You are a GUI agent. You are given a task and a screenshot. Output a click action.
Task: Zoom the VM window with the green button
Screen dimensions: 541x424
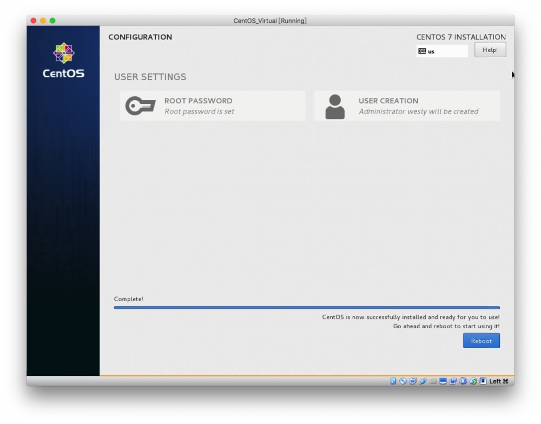(52, 21)
